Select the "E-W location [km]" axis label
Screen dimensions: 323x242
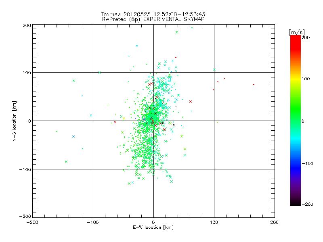(153, 227)
